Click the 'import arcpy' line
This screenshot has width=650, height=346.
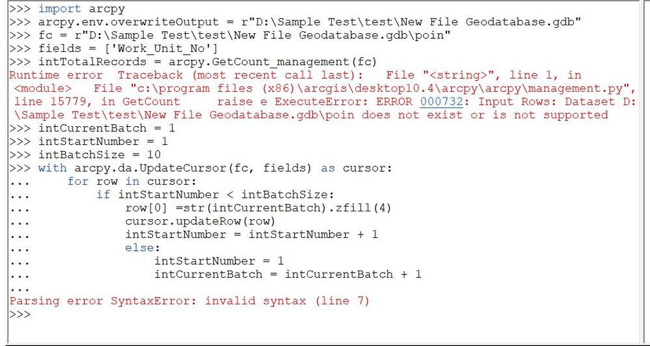[x=77, y=8]
